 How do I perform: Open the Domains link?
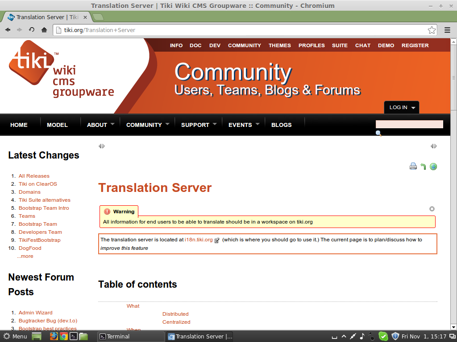(x=29, y=192)
